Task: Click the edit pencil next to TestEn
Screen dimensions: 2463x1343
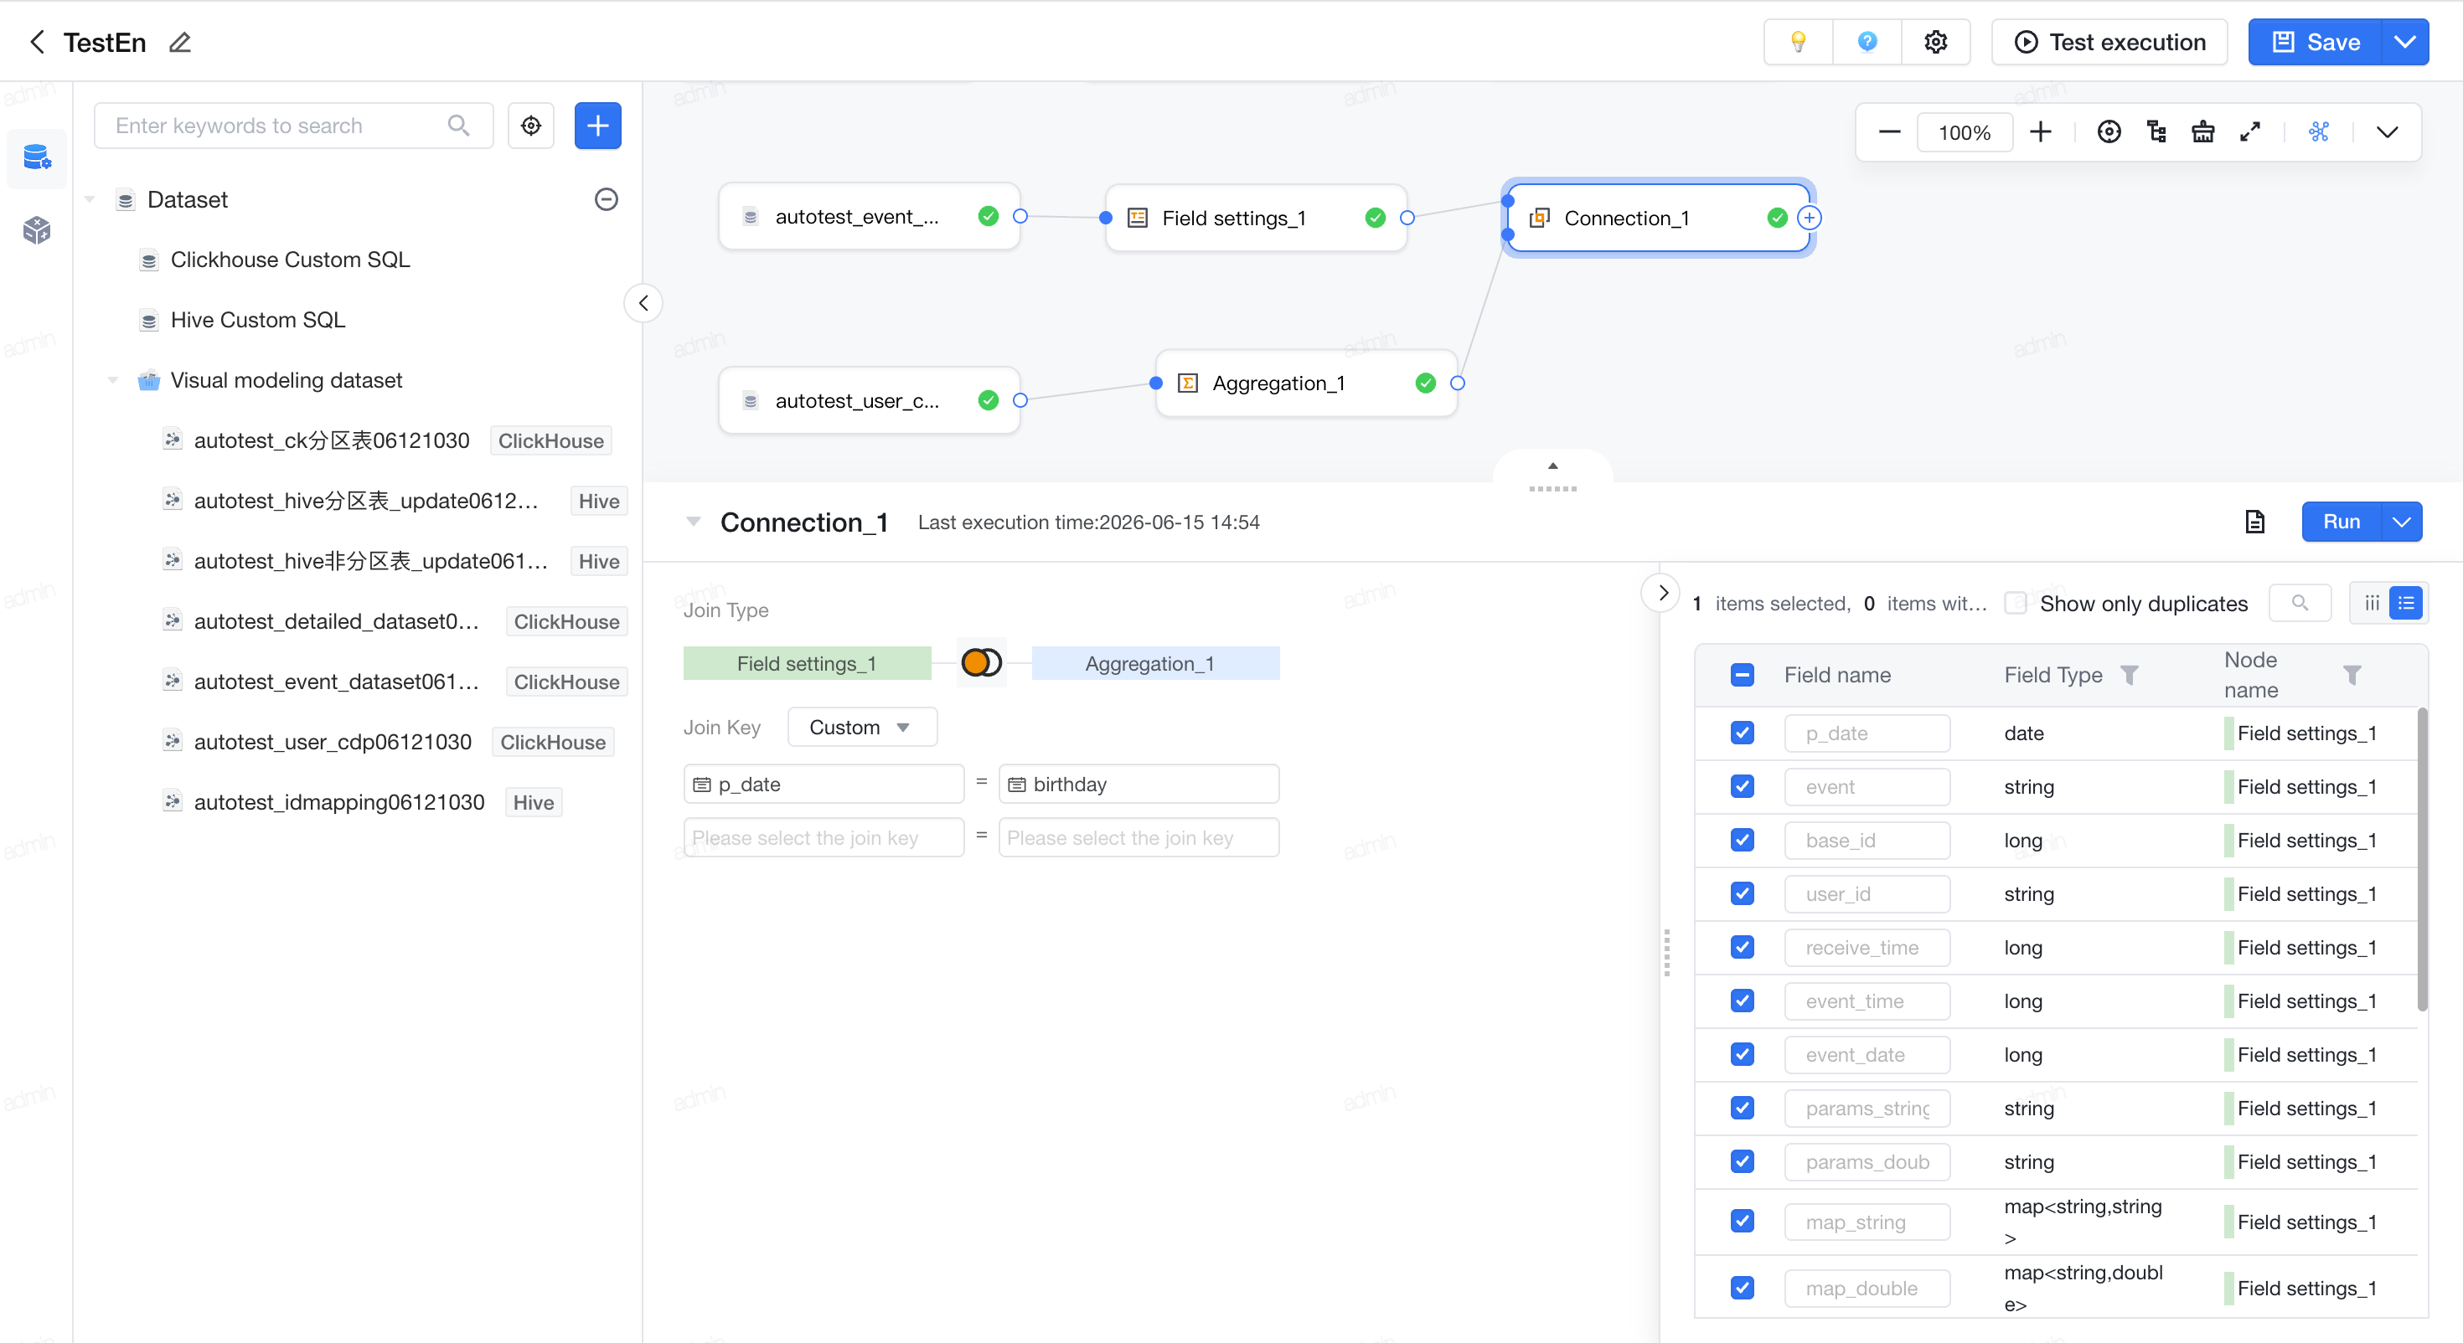Action: click(x=180, y=42)
